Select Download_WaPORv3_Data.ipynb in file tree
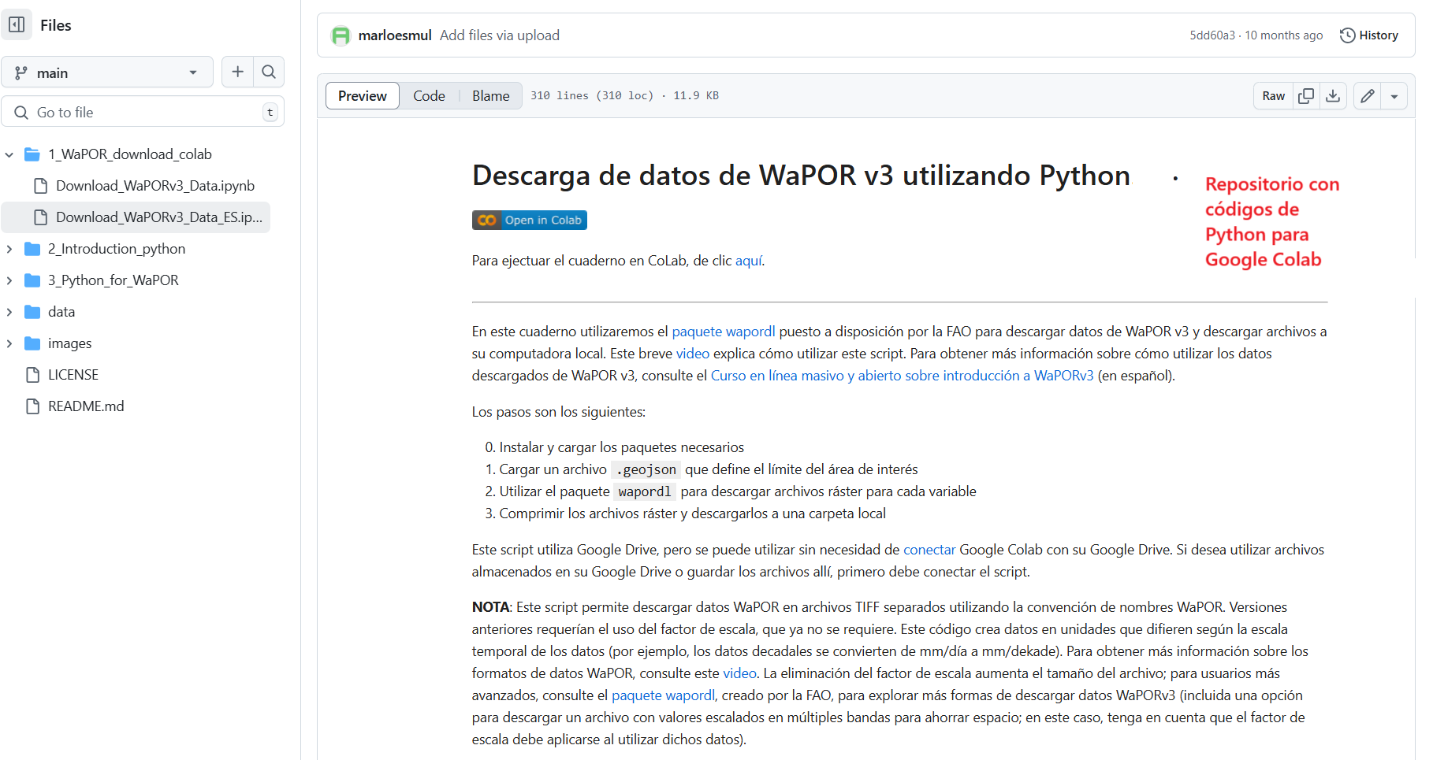Screen dimensions: 1433x760 click(x=155, y=186)
